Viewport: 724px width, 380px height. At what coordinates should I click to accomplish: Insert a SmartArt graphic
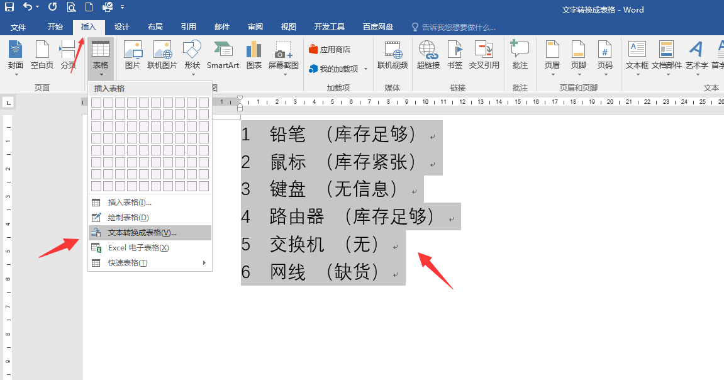pyautogui.click(x=223, y=55)
